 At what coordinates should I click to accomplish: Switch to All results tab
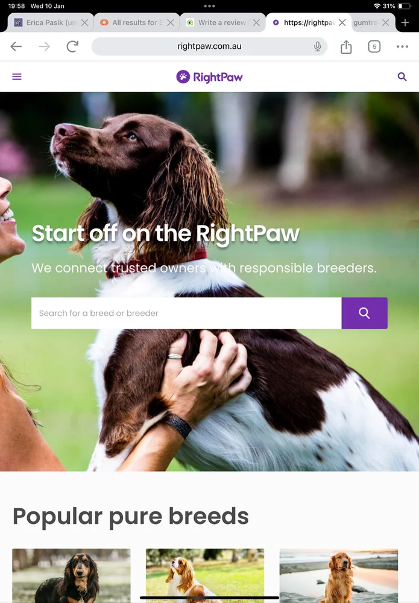[x=132, y=23]
